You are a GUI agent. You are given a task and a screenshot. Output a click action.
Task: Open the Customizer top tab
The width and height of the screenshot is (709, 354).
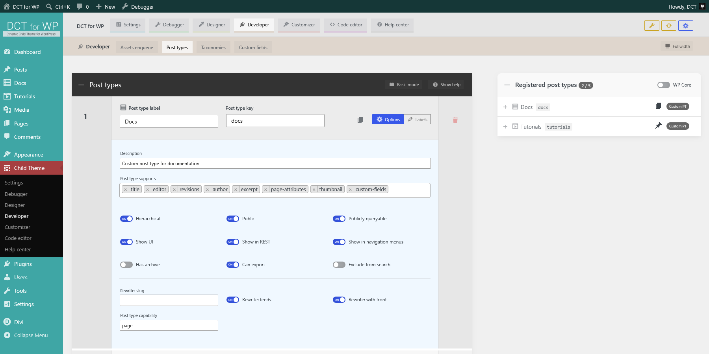(x=299, y=25)
